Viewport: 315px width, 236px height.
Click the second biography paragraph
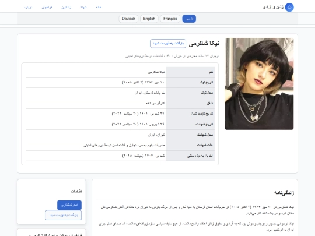196,227
